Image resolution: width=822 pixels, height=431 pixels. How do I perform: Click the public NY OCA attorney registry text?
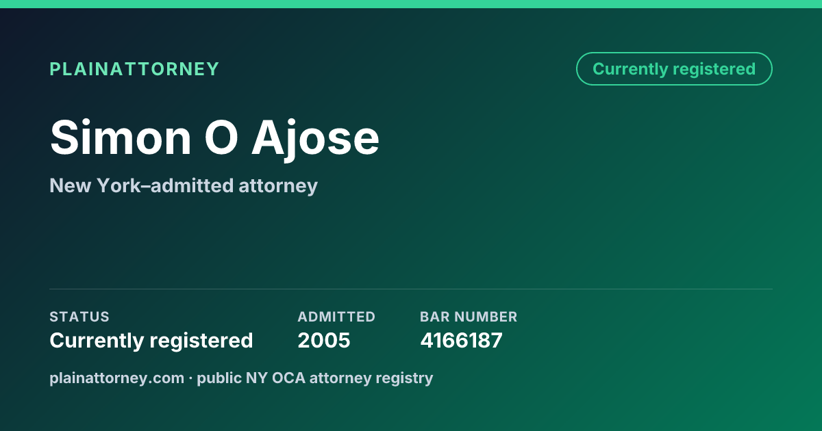point(315,378)
